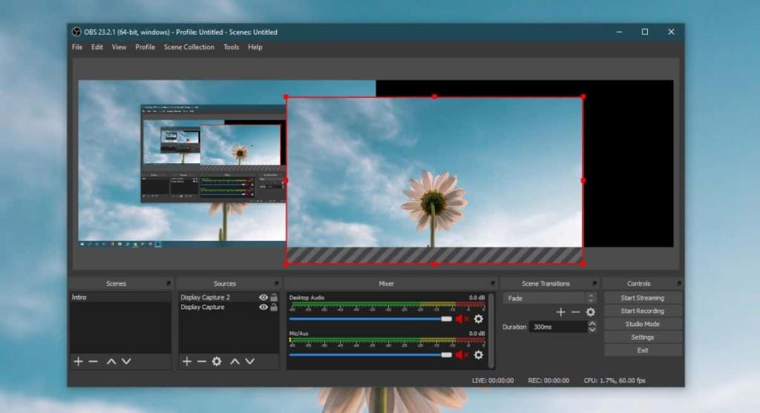Hide Display Capture 2 source
This screenshot has height=413, width=760.
coord(263,297)
